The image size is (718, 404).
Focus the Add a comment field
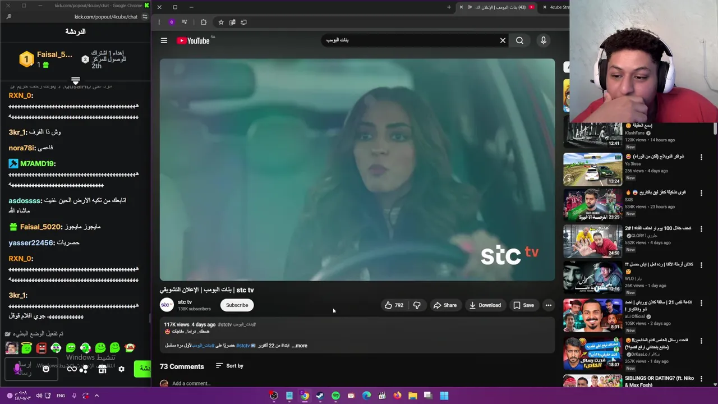pyautogui.click(x=191, y=384)
